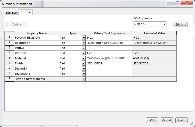Open Type dropdown for PartNo row
Viewport: 195px width, 127px height.
point(84,48)
